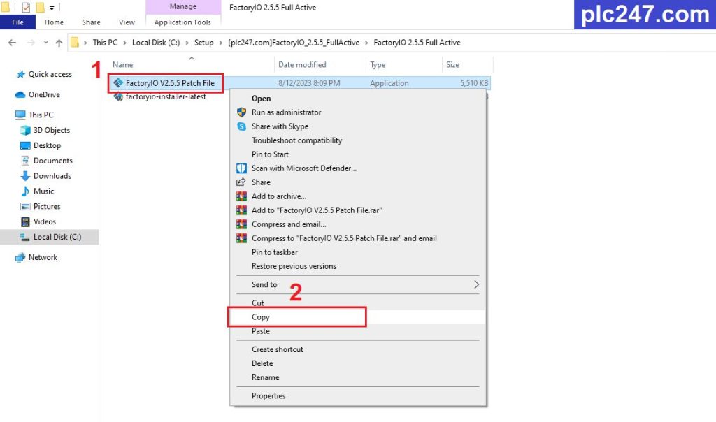Image resolution: width=716 pixels, height=422 pixels.
Task: Open the View ribbon tab
Action: click(127, 22)
